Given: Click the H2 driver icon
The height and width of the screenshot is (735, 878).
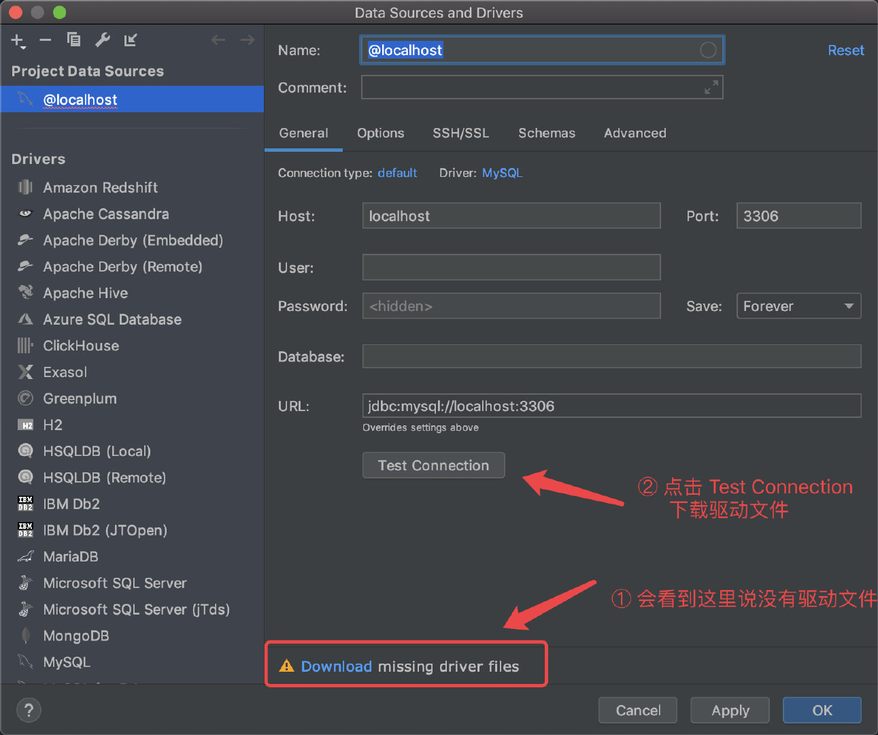Looking at the screenshot, I should pos(25,425).
